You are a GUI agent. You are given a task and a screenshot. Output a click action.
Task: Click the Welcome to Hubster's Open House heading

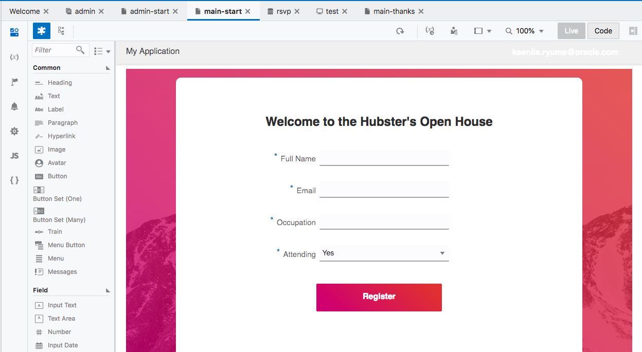(x=379, y=122)
